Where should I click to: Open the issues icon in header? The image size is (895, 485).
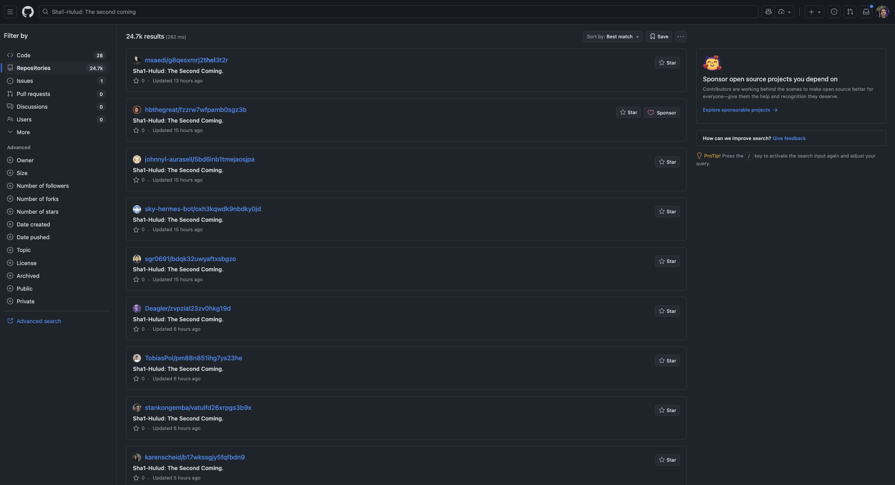(834, 12)
